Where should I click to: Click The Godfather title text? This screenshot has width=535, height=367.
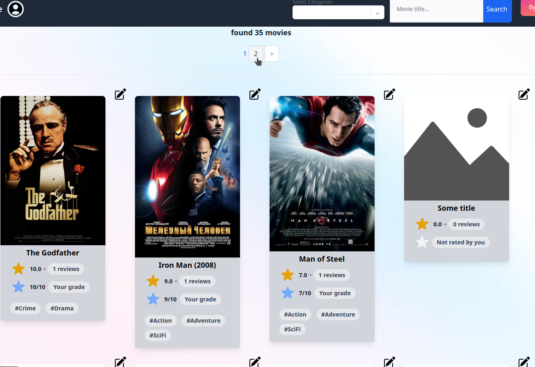[x=53, y=253]
